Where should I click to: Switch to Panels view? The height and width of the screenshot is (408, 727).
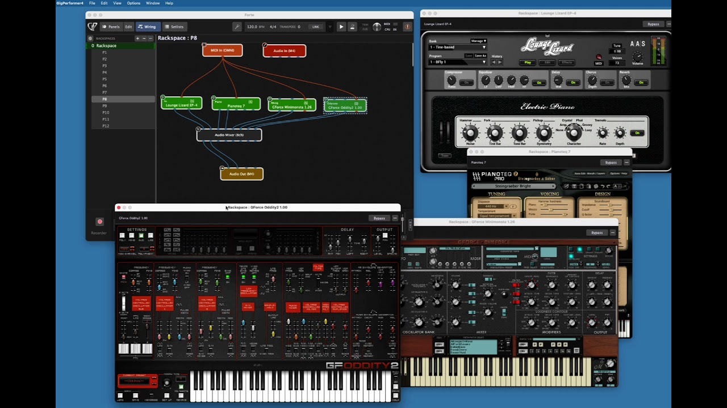[111, 27]
